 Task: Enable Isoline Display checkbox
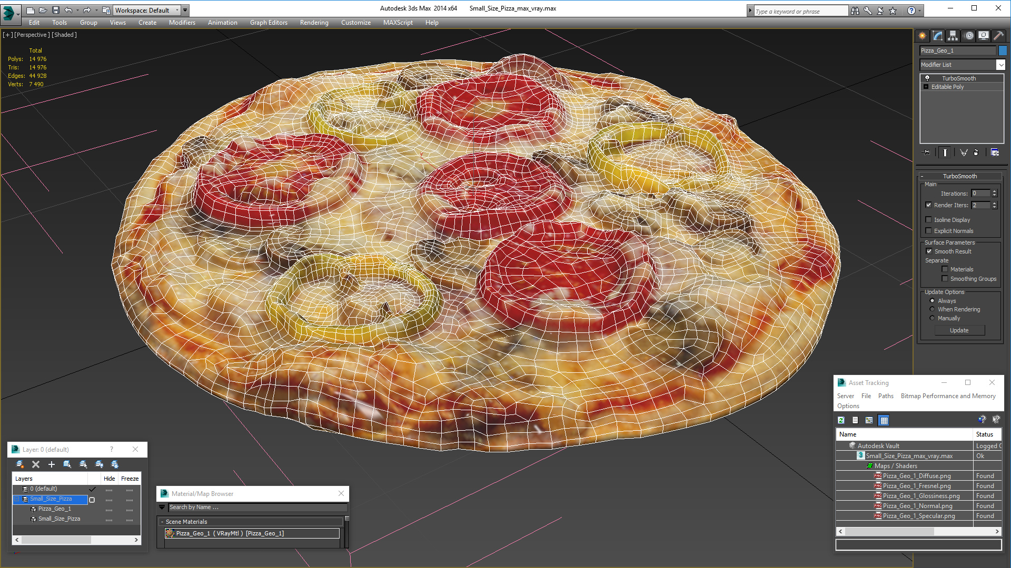(x=928, y=220)
